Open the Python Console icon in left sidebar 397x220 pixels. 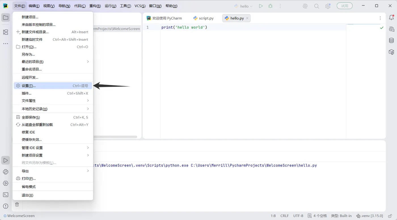(6, 172)
